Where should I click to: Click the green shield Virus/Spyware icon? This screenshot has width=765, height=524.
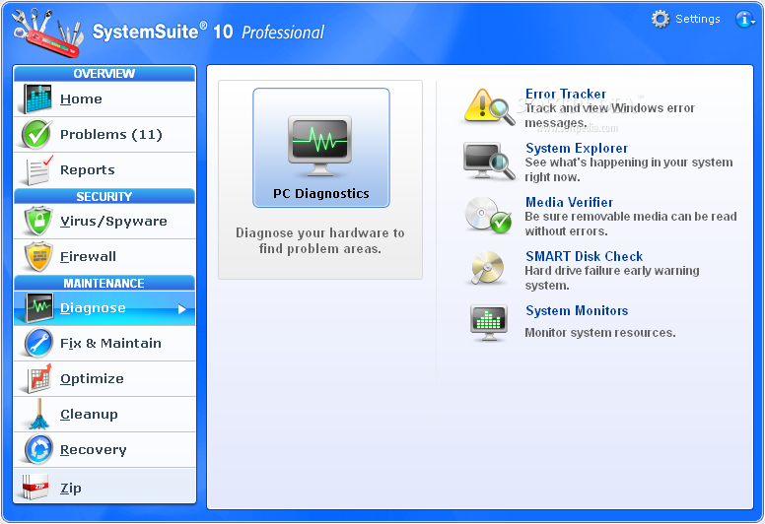point(38,221)
